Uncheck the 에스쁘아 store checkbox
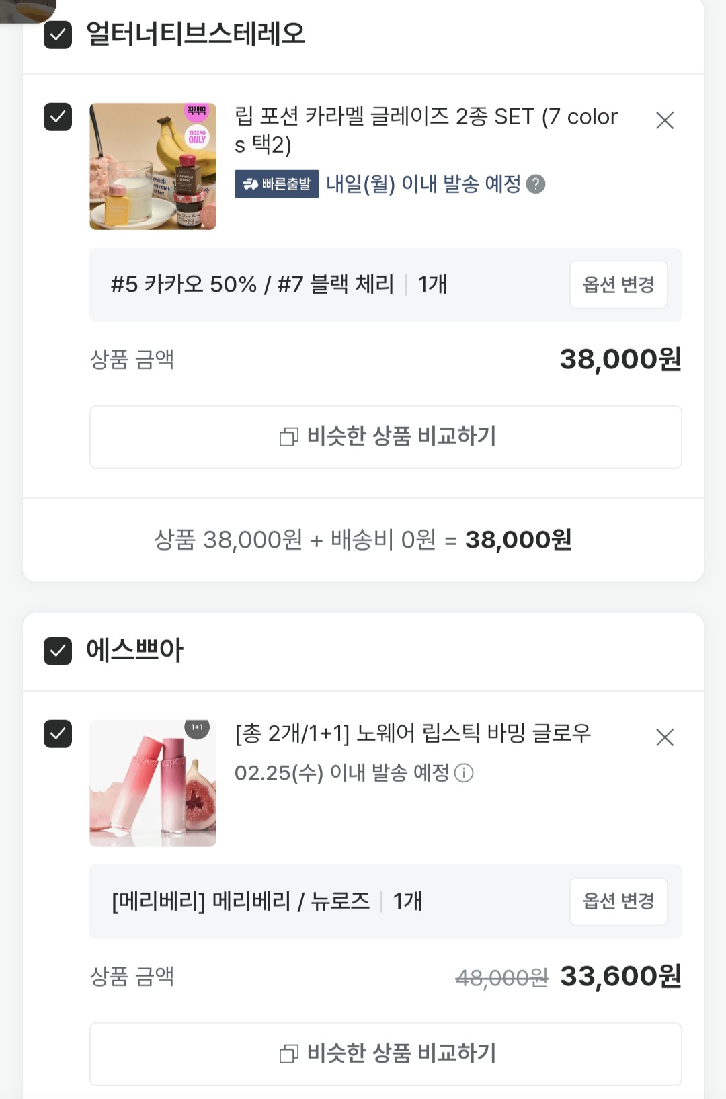Image resolution: width=726 pixels, height=1099 pixels. [58, 651]
